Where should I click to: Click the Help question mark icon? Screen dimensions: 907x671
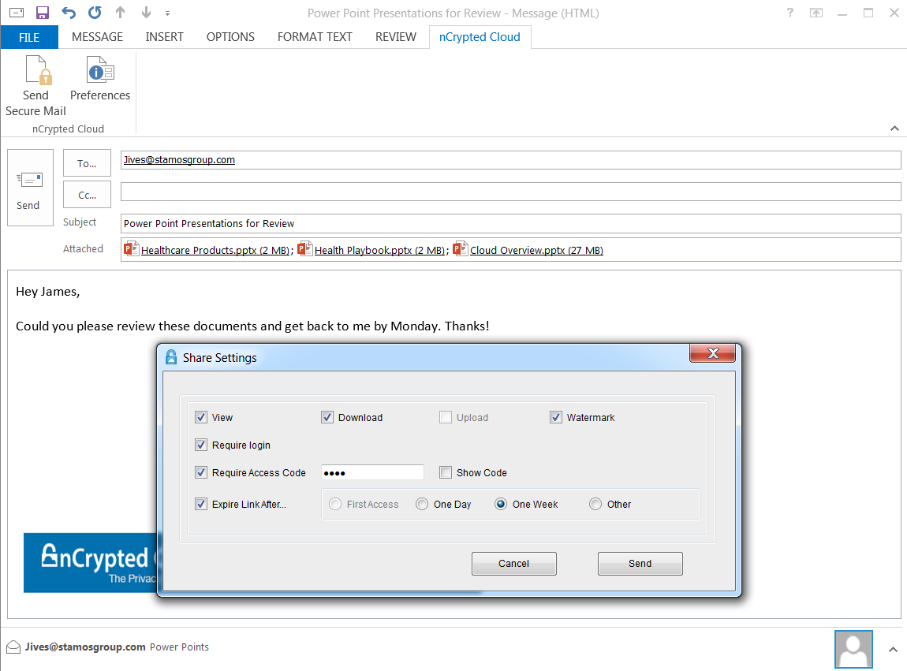click(790, 13)
